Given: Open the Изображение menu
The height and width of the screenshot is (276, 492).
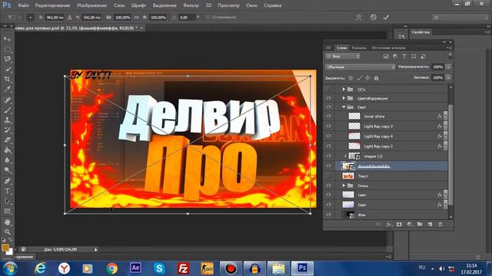Looking at the screenshot, I should pos(91,5).
